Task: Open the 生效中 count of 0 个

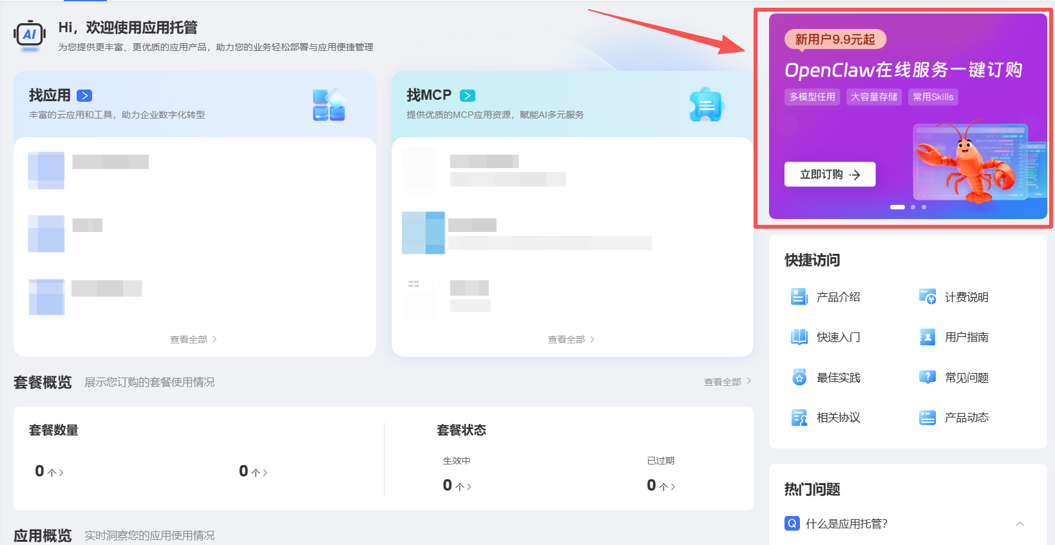Action: pyautogui.click(x=457, y=486)
